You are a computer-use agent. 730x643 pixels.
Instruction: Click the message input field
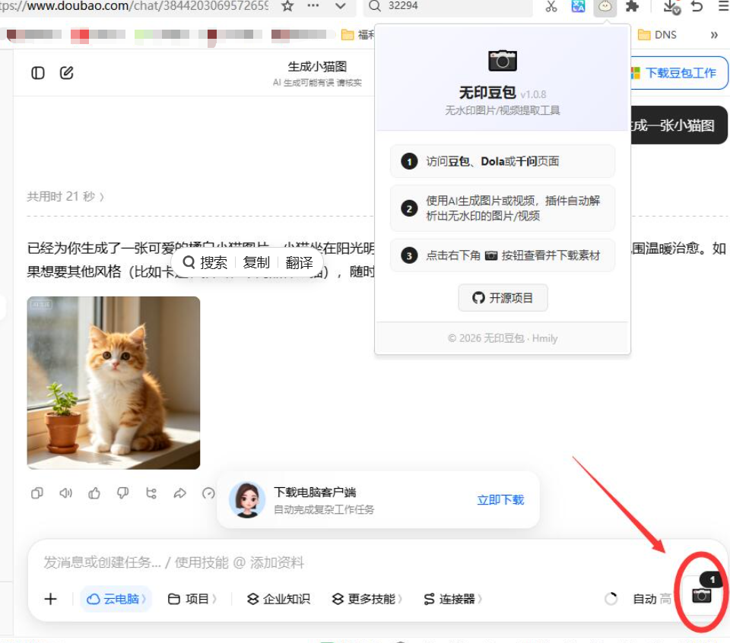354,562
